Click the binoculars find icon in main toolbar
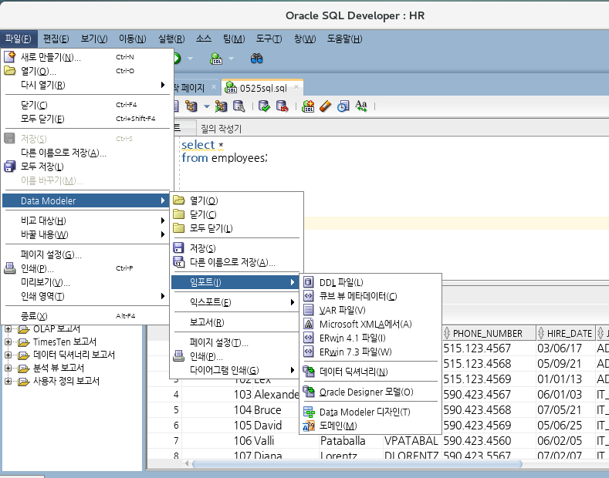The image size is (609, 478). point(256,59)
